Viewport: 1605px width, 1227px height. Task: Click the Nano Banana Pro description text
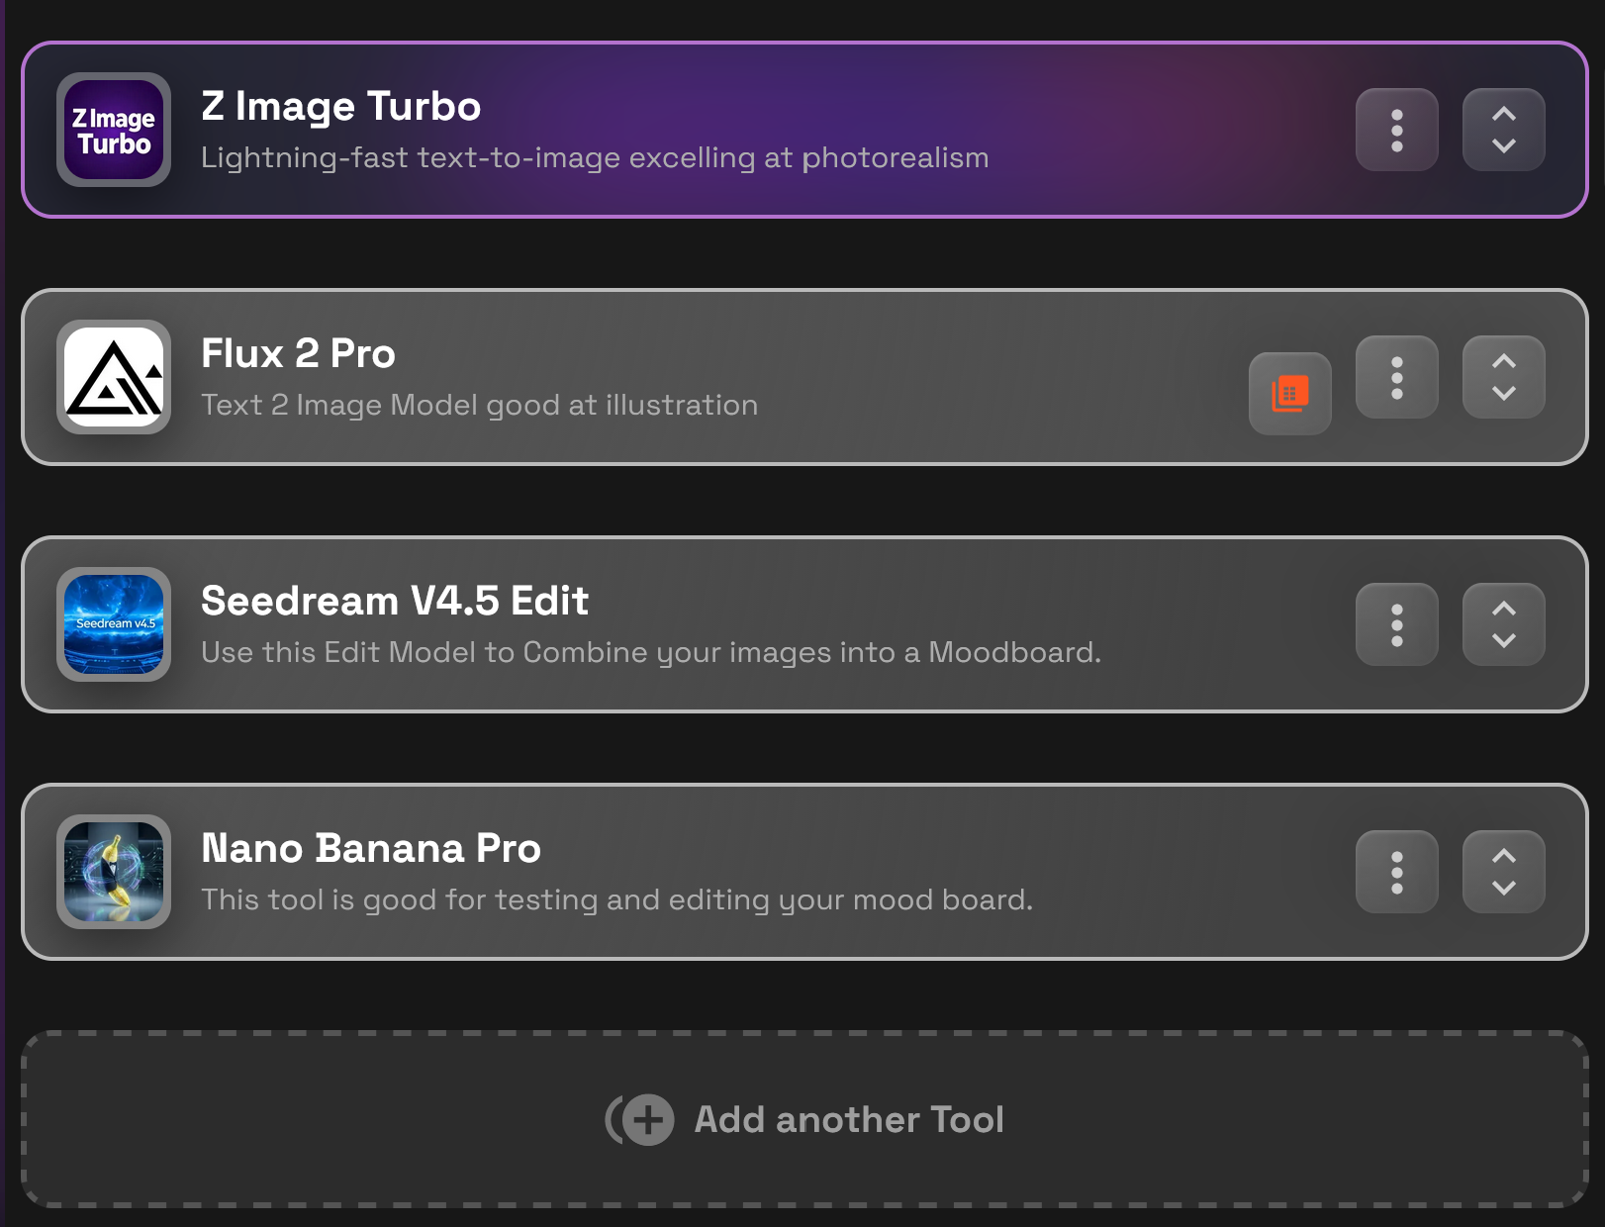[x=617, y=899]
